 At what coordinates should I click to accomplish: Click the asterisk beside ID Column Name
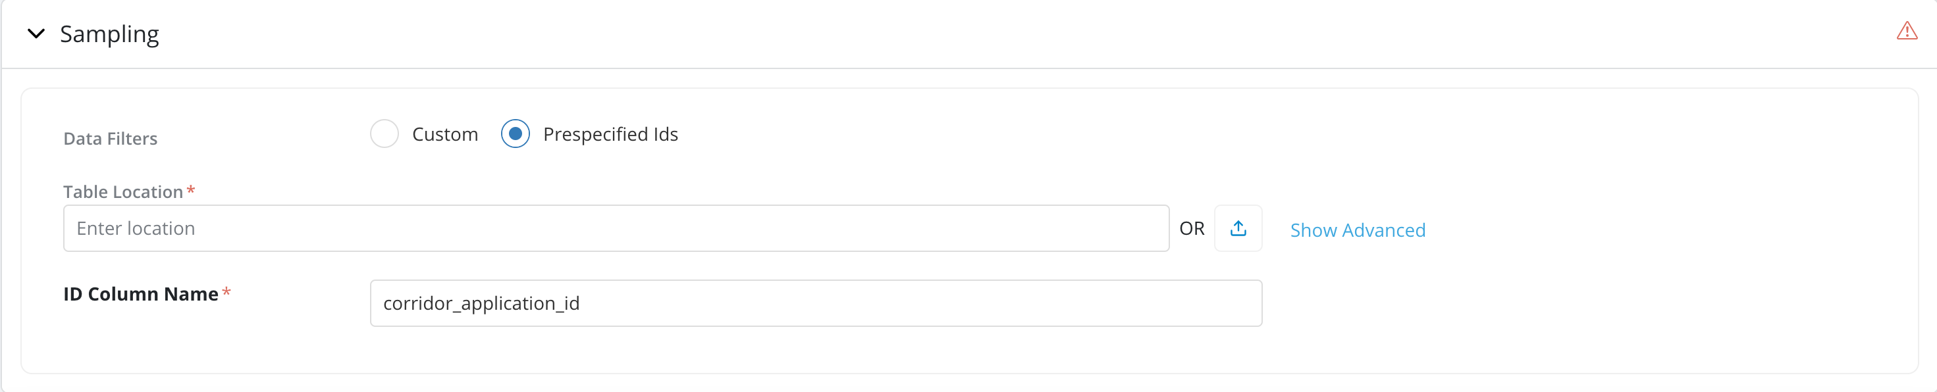click(x=226, y=293)
